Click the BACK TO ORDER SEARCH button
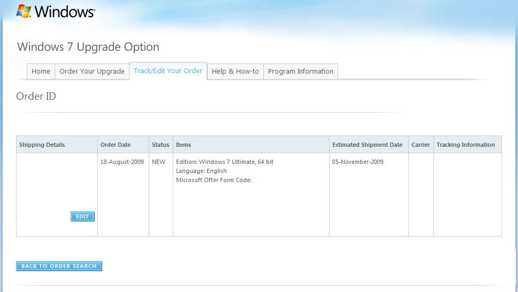The width and height of the screenshot is (518, 292). click(59, 266)
